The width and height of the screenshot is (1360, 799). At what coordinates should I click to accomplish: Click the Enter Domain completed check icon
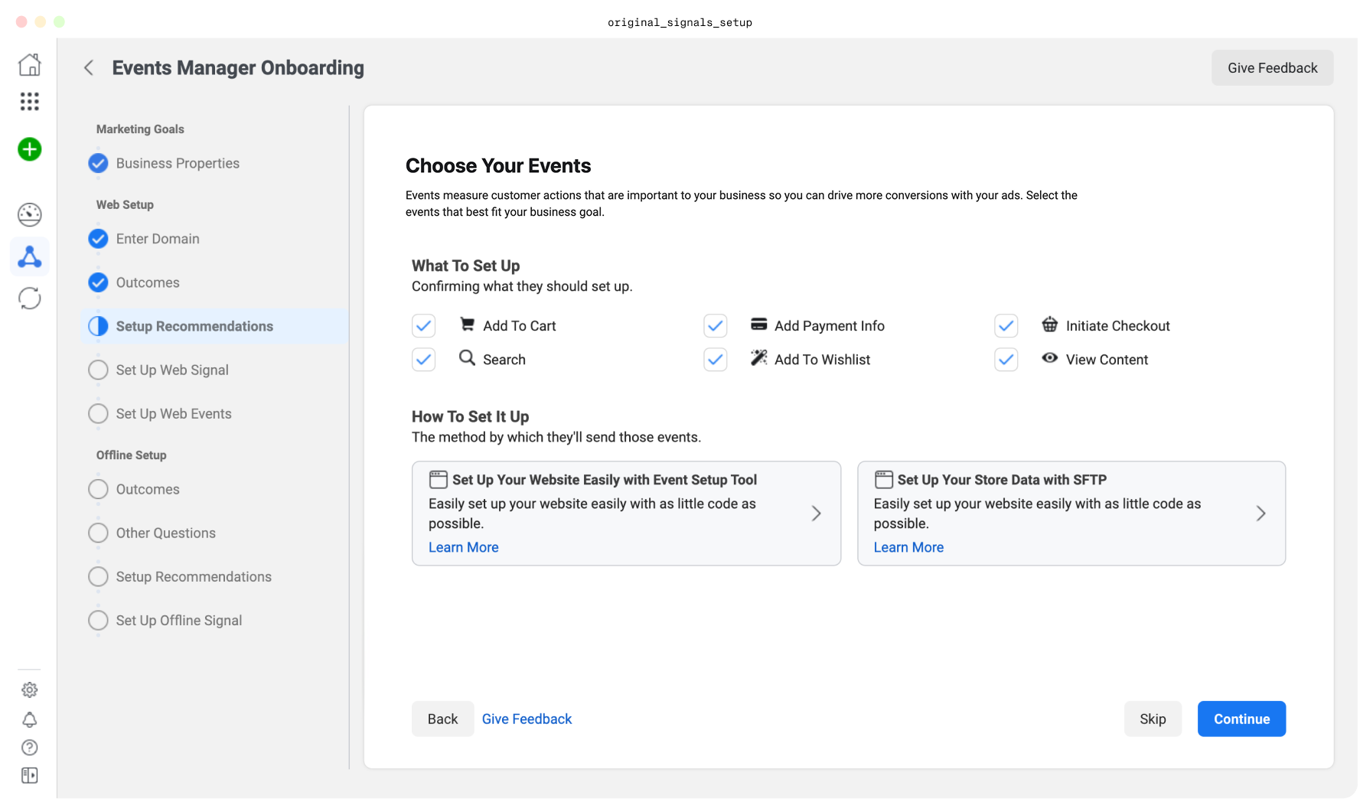click(98, 239)
